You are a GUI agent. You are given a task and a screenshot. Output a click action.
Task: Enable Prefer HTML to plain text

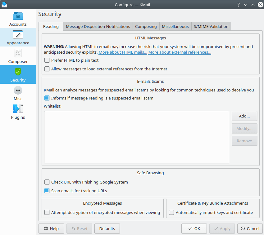47,60
